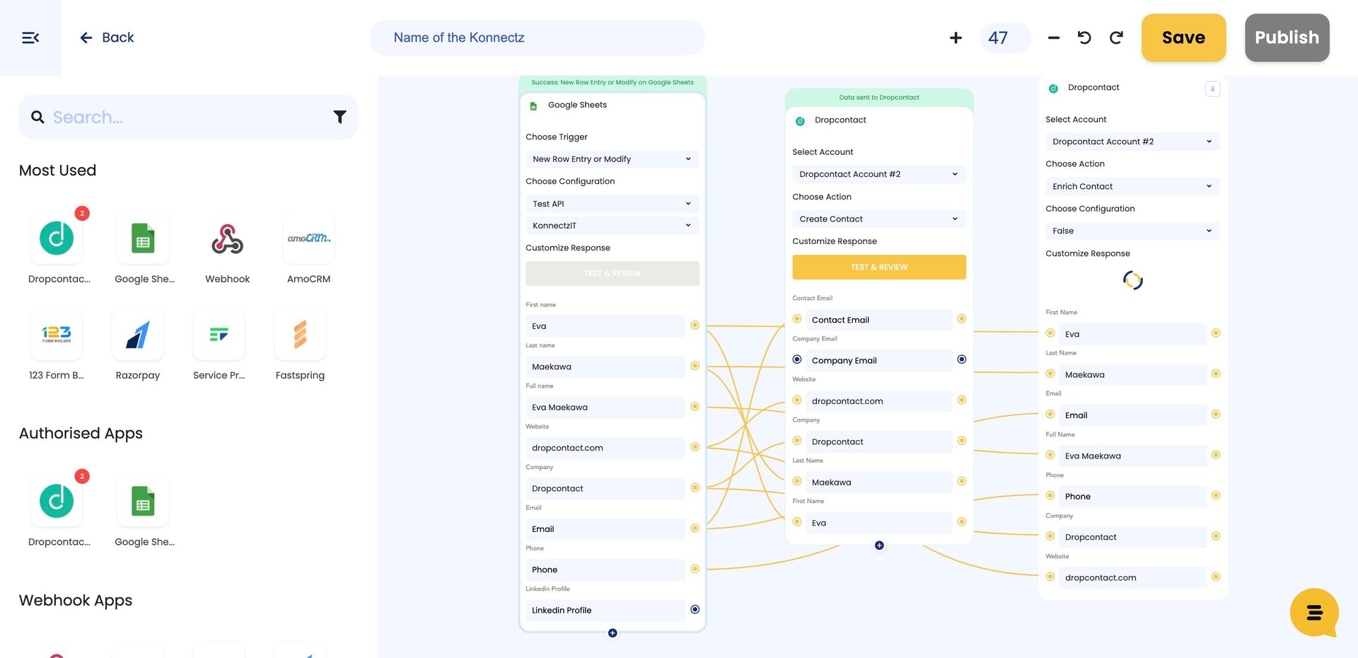Click the middle Dropcontact node title icon
Viewport: 1358px width, 658px height.
[x=800, y=121]
